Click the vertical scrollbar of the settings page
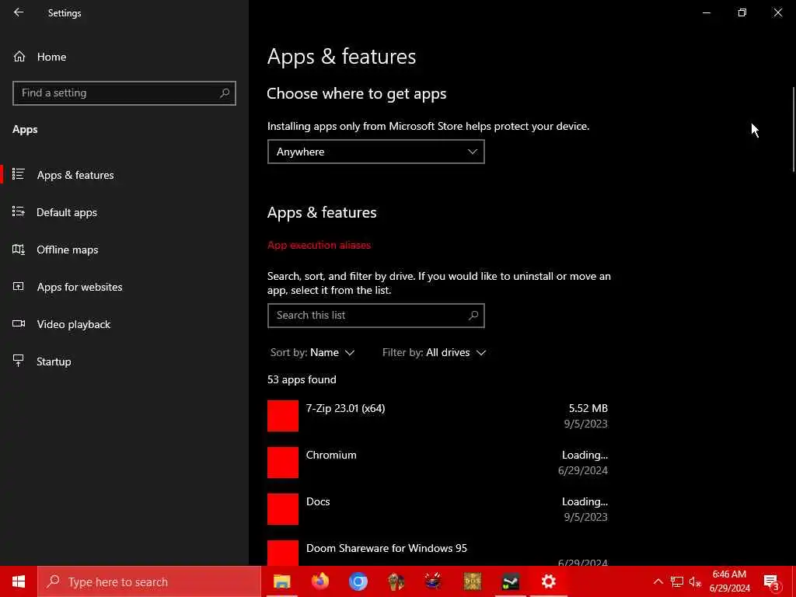Image resolution: width=796 pixels, height=597 pixels. (x=793, y=130)
